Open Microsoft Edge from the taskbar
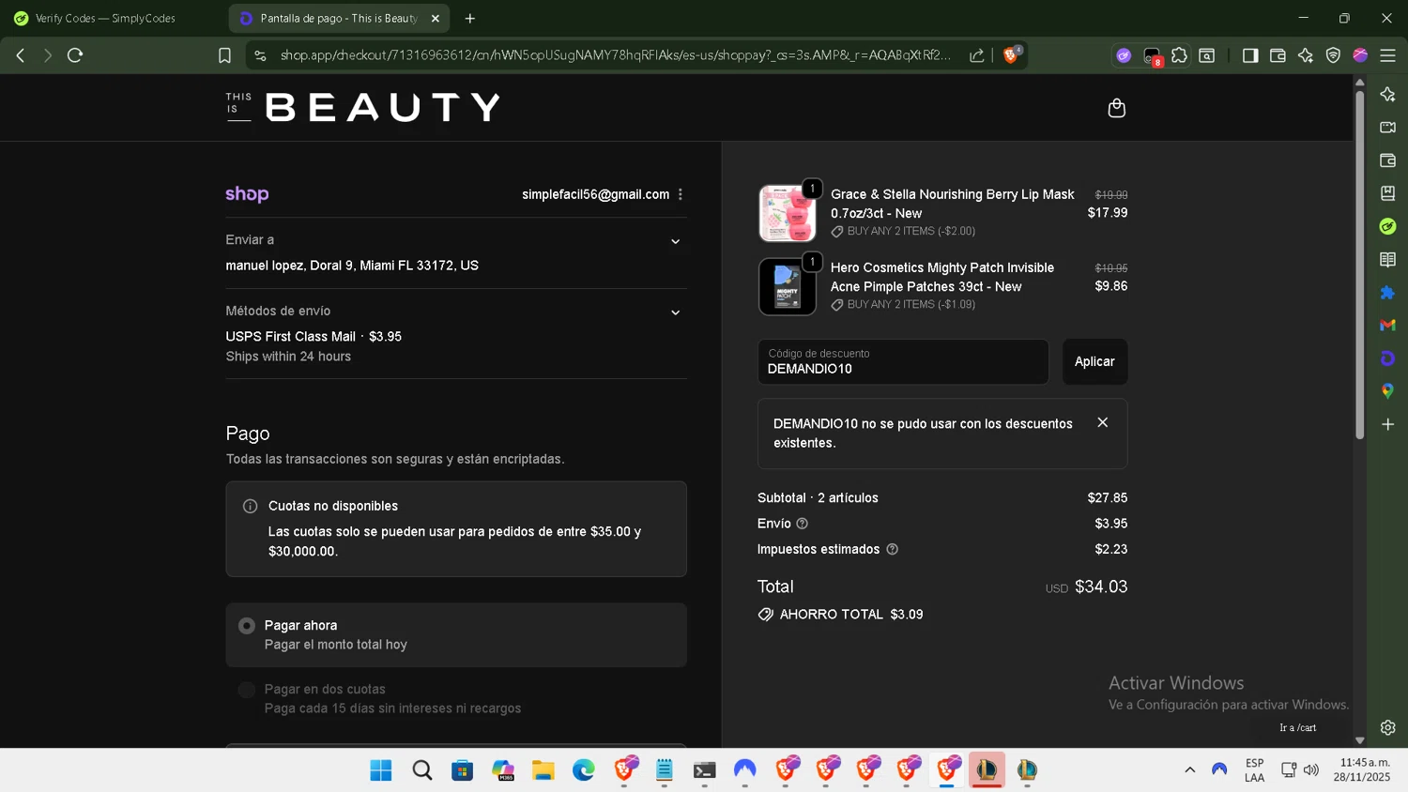 click(584, 770)
